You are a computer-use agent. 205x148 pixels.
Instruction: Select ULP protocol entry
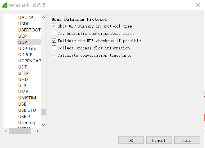click(x=22, y=85)
